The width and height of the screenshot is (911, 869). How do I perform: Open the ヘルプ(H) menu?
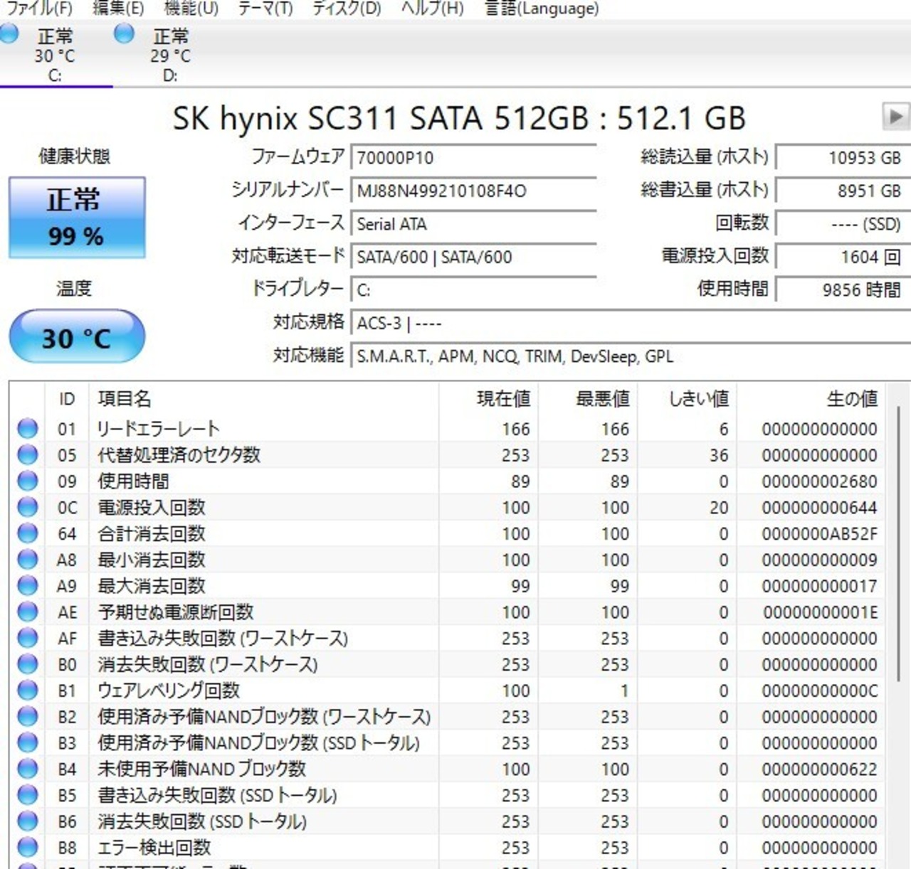[432, 9]
